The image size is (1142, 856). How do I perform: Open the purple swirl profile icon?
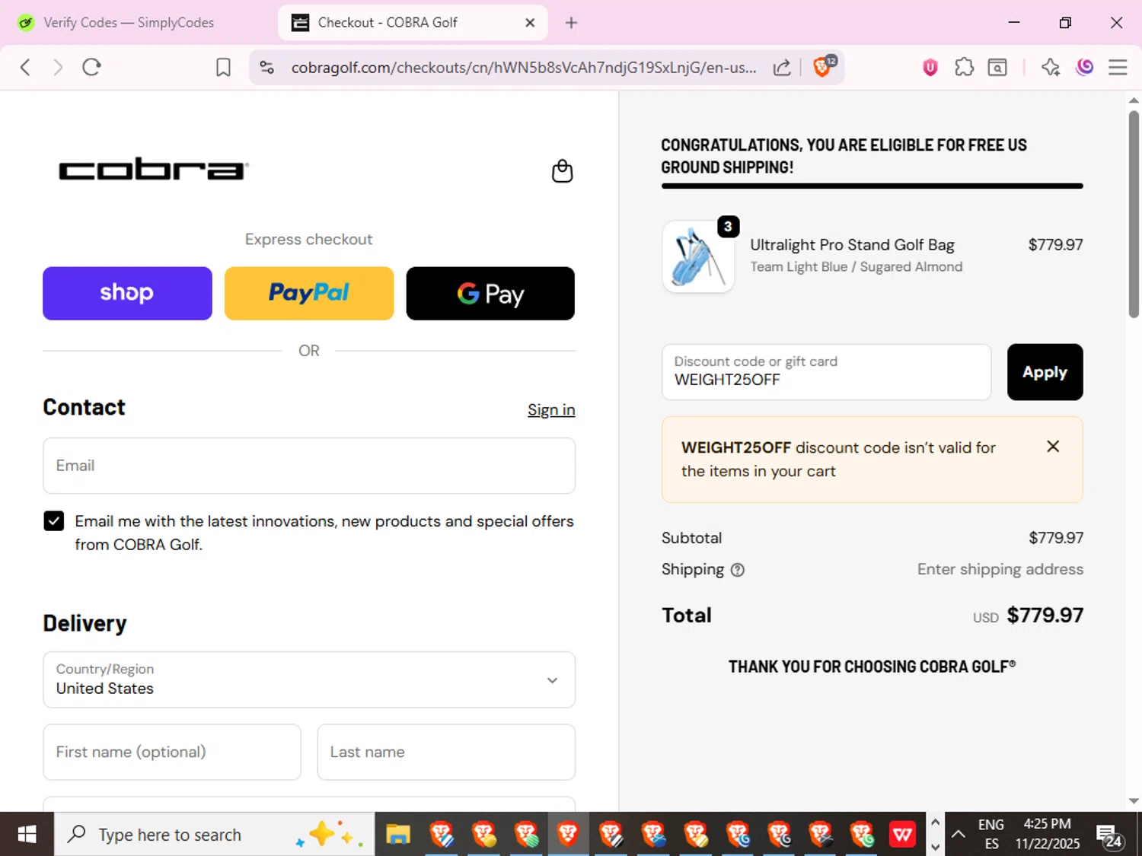(x=1085, y=67)
